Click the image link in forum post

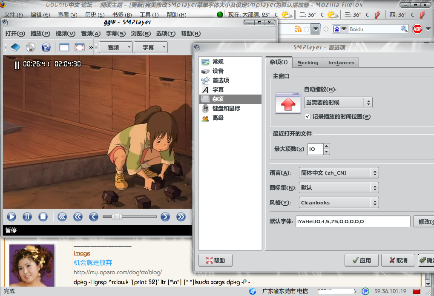click(x=82, y=253)
